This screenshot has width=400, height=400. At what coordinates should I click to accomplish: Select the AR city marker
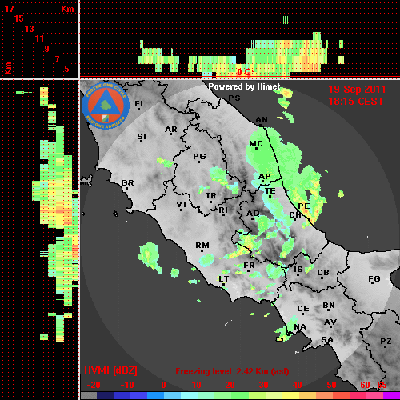[171, 134]
